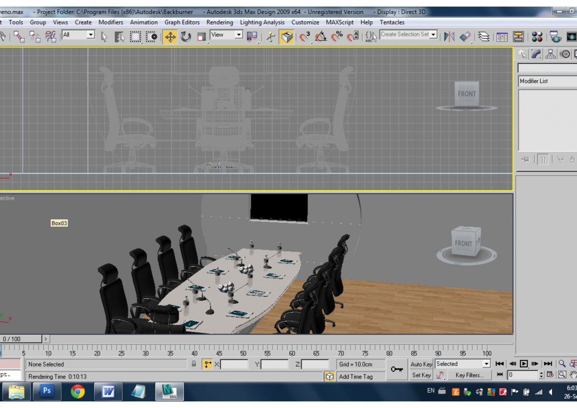Image resolution: width=577 pixels, height=408 pixels.
Task: Open the Rendering menu
Action: [x=219, y=22]
